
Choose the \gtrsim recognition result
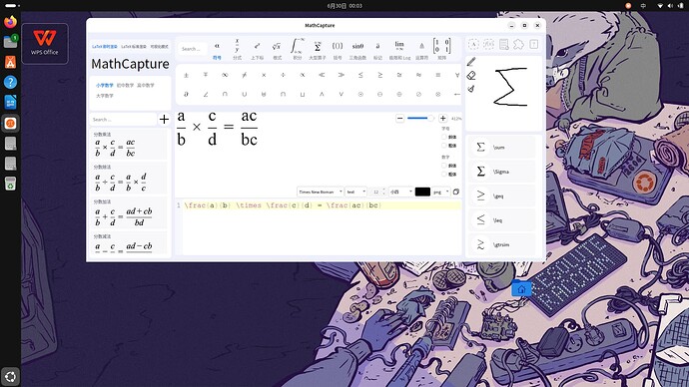[x=502, y=244]
